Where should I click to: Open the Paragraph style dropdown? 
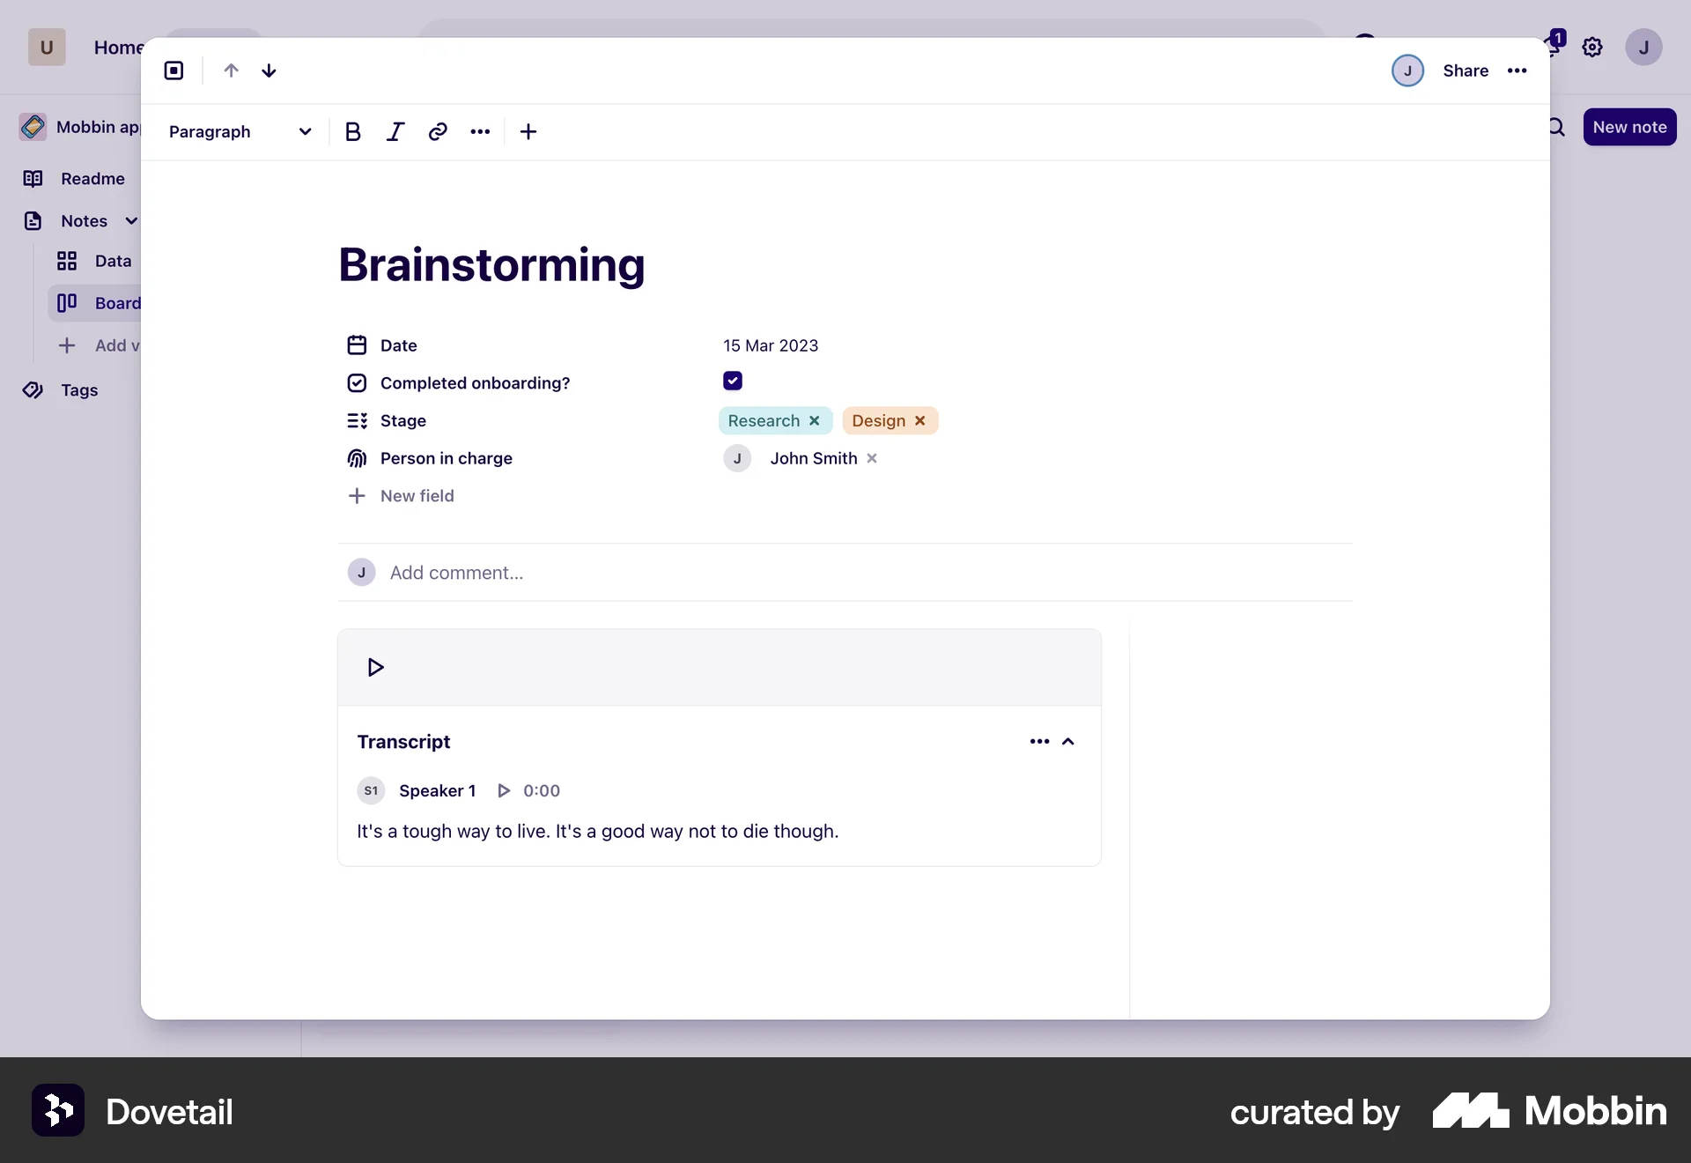[240, 132]
